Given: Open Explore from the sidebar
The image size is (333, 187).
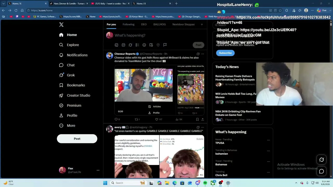Looking at the screenshot, I should click(69, 45).
